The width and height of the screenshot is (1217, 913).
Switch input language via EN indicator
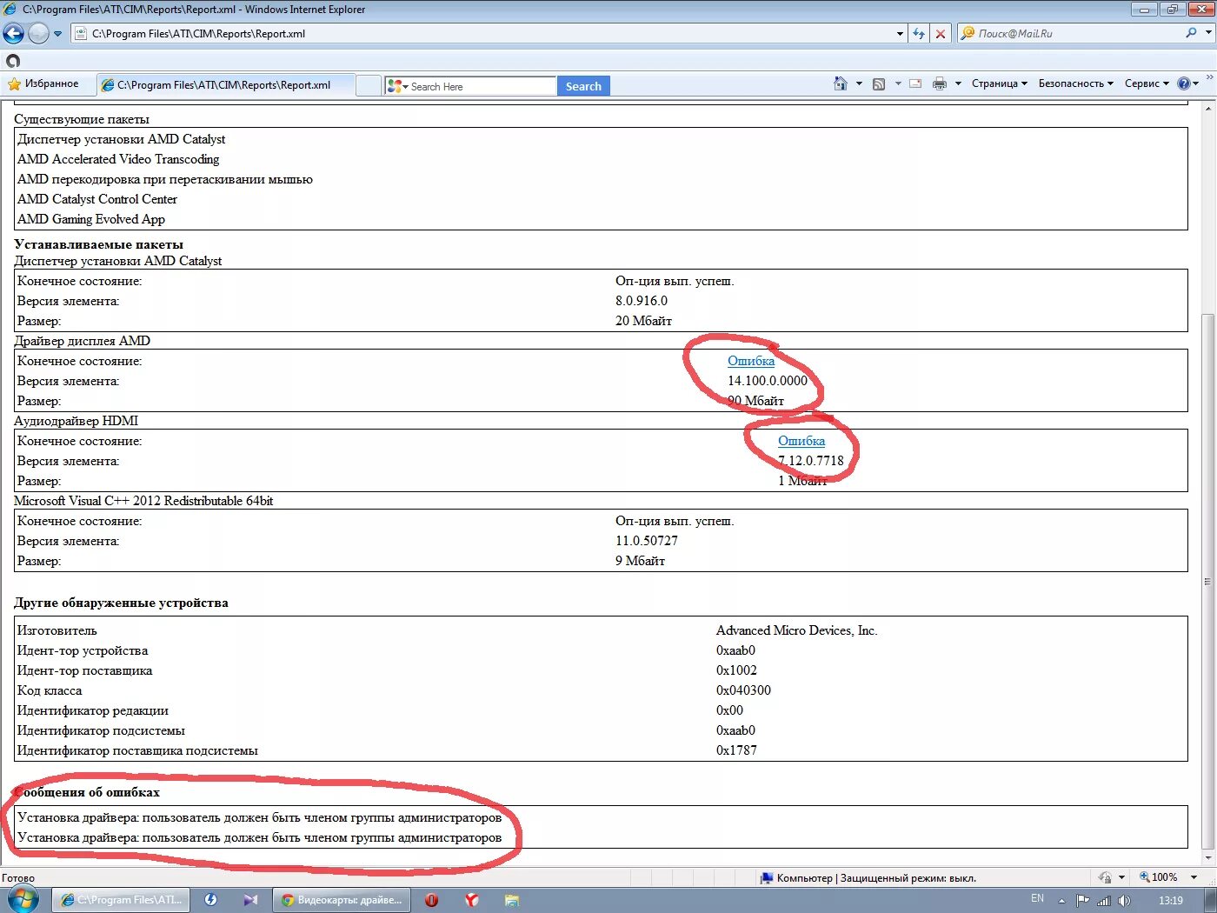[x=1037, y=899]
